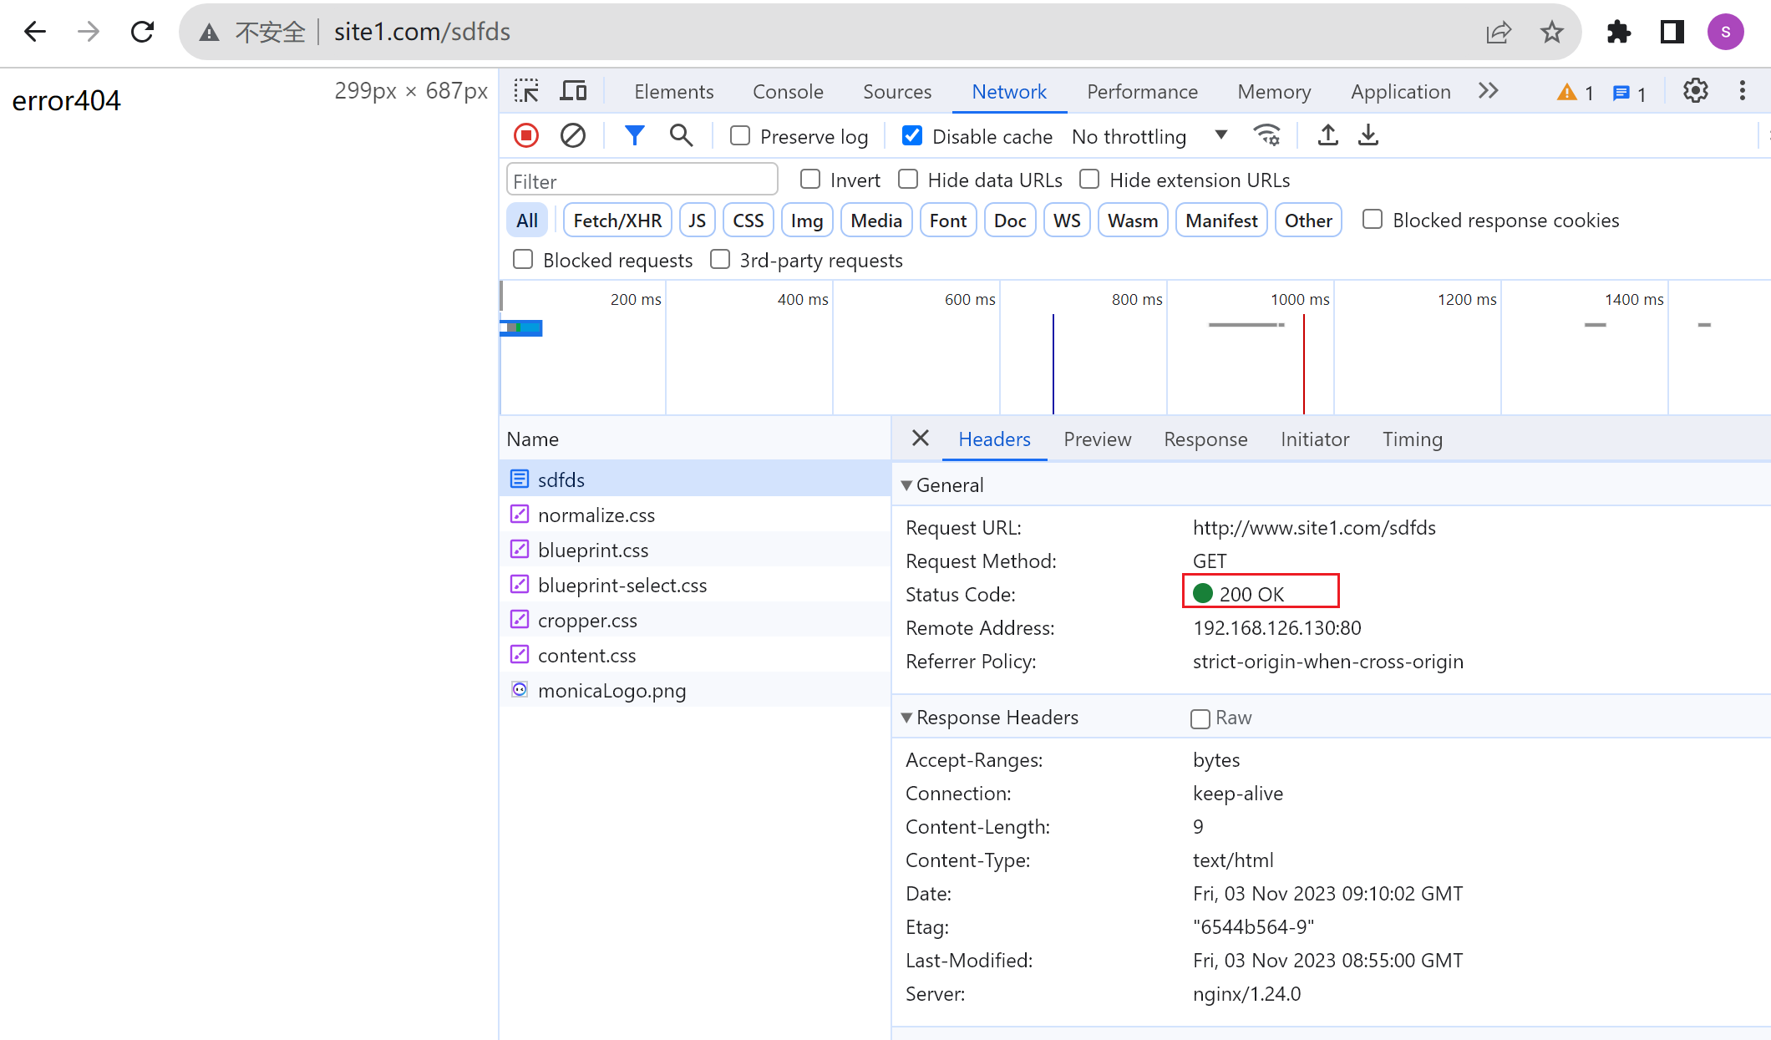The image size is (1771, 1040).
Task: Toggle the network filter funnel icon
Action: click(634, 135)
